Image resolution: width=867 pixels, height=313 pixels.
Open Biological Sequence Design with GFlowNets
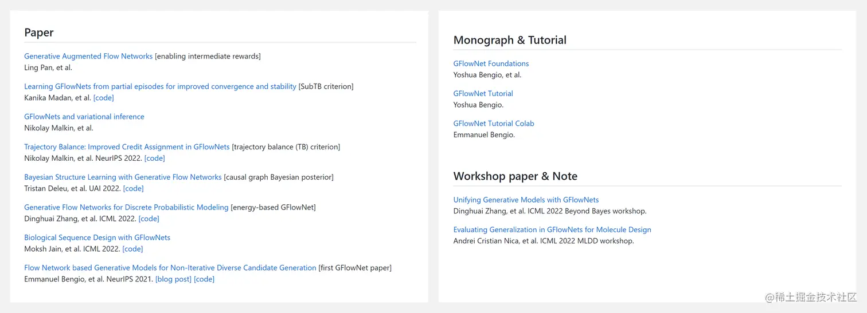(x=97, y=237)
